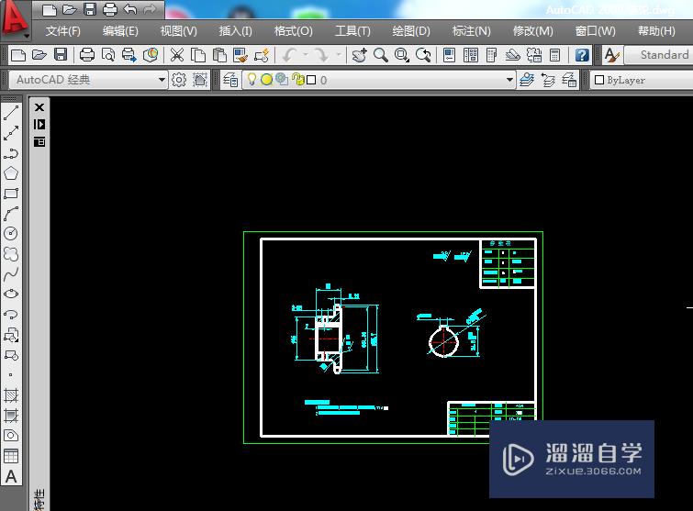Viewport: 693px width, 511px height.
Task: Open the 绘图(D) menu
Action: coord(411,31)
